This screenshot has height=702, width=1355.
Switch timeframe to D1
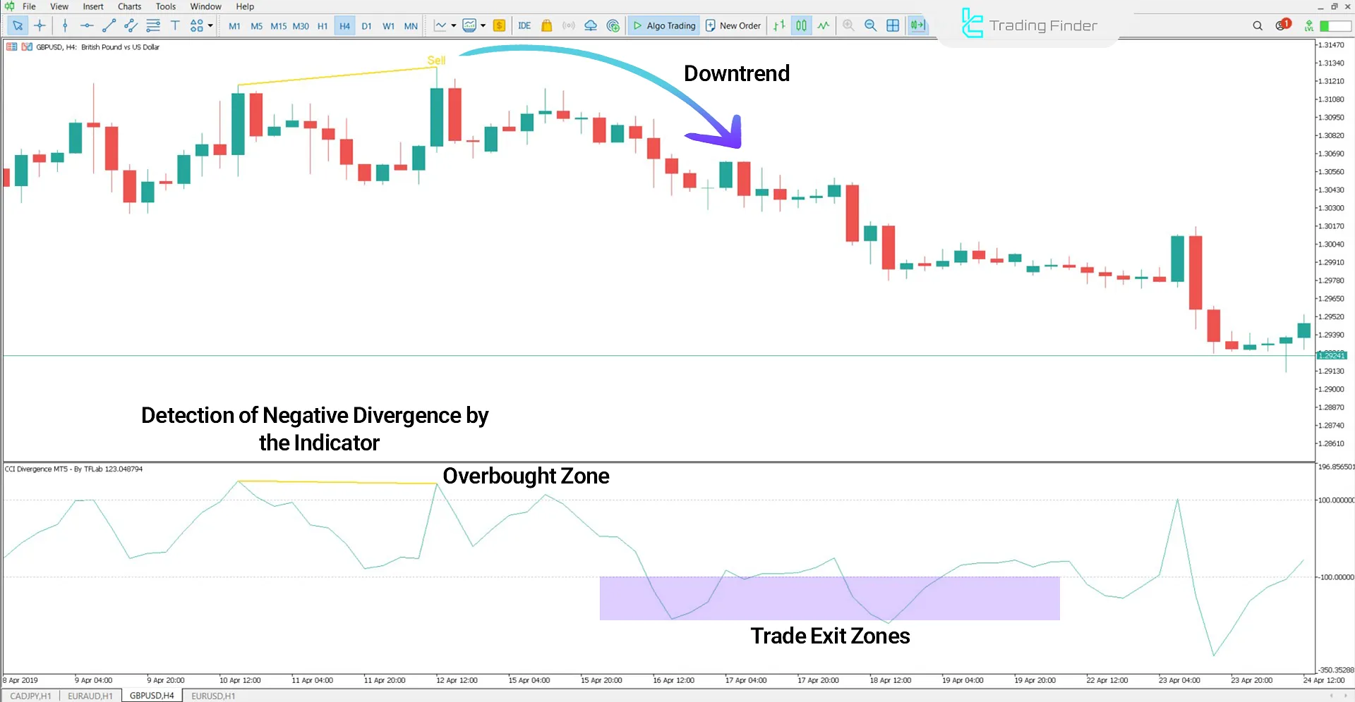pyautogui.click(x=366, y=25)
